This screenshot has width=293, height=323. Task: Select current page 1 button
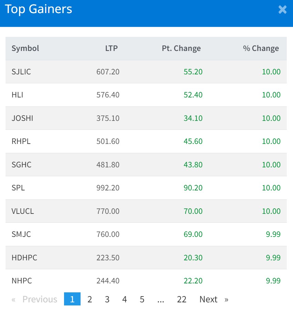[x=72, y=299]
